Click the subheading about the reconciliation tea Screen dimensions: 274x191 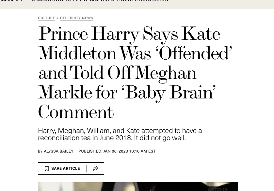[120, 134]
